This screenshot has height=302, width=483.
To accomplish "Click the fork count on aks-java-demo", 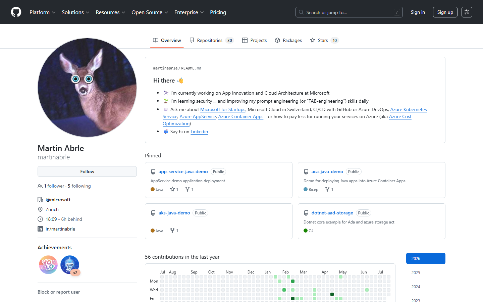I will pos(174,231).
